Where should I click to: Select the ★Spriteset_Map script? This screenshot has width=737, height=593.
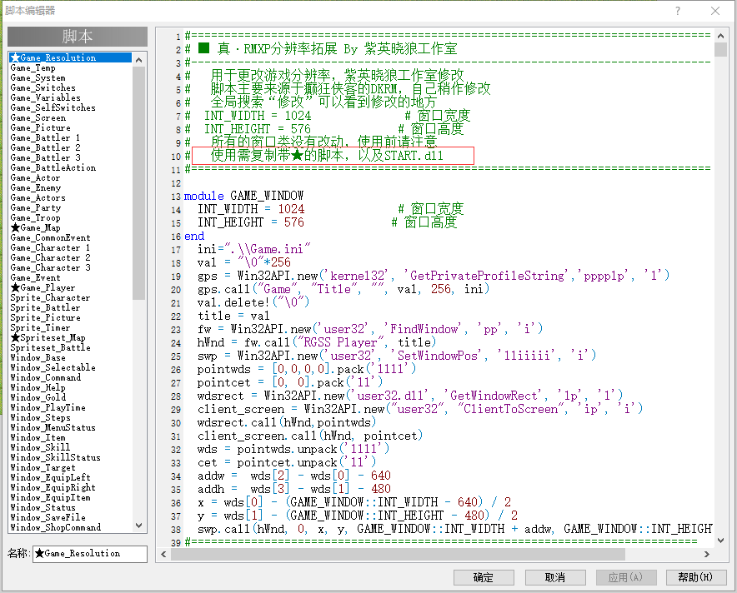point(71,337)
